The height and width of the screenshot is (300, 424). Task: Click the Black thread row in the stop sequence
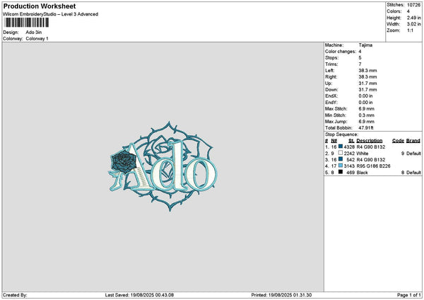[x=373, y=173]
